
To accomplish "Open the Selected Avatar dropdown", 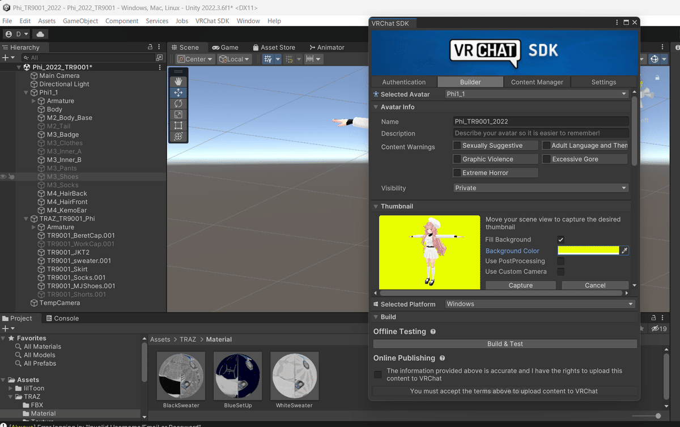I will [x=537, y=94].
